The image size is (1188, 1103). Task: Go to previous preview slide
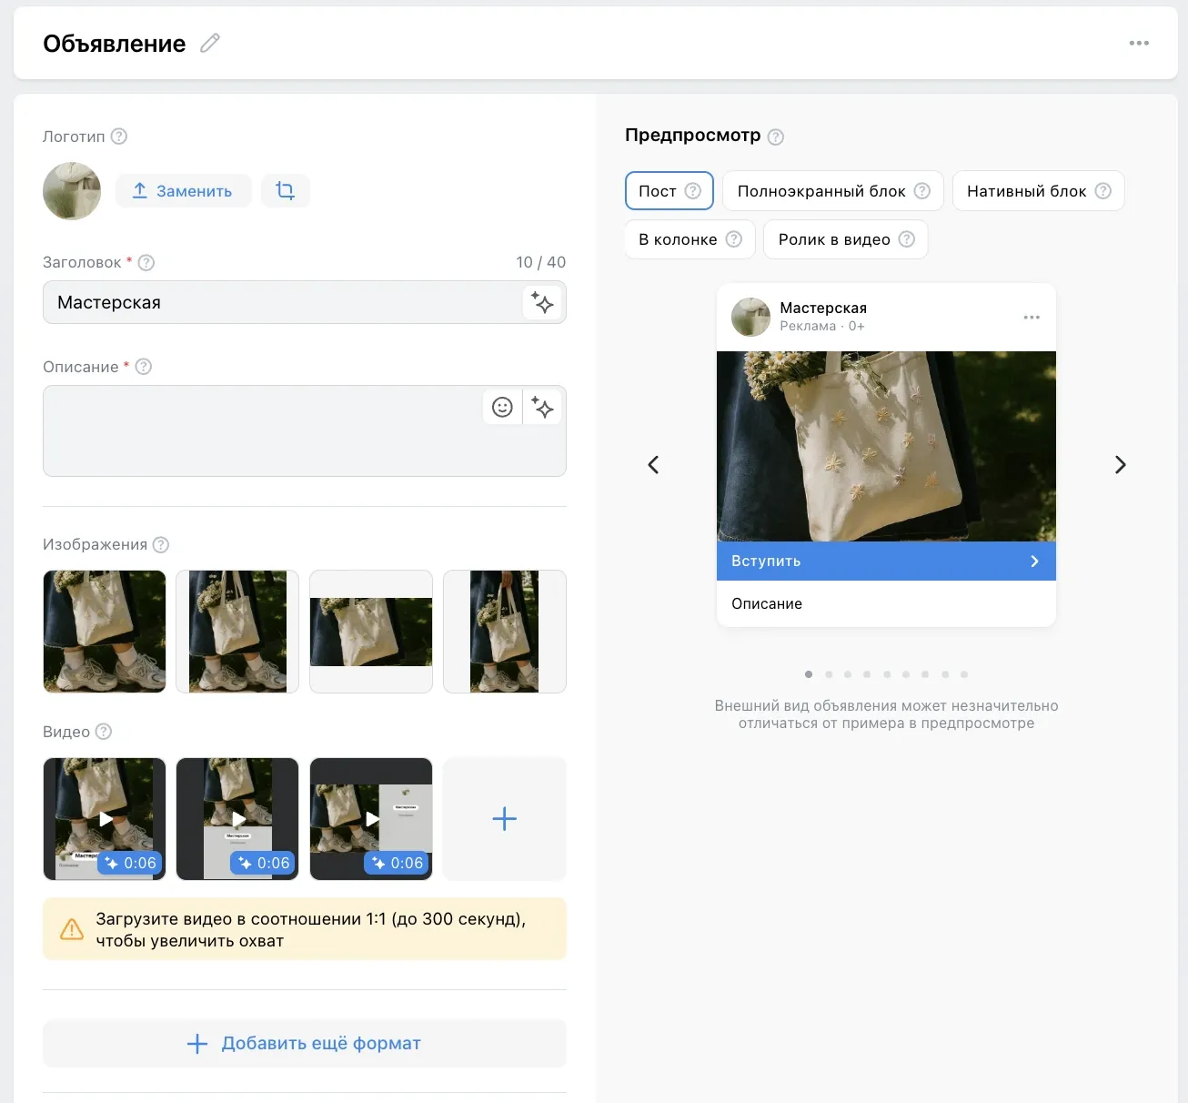tap(653, 465)
